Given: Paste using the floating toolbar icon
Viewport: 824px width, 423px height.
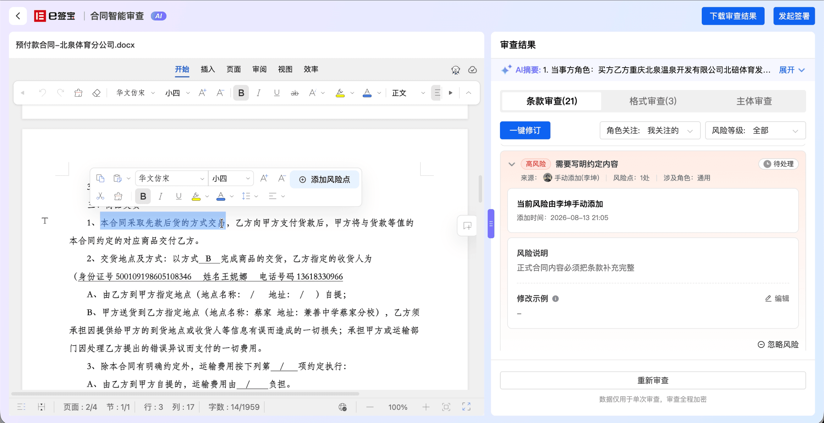Looking at the screenshot, I should pyautogui.click(x=118, y=178).
